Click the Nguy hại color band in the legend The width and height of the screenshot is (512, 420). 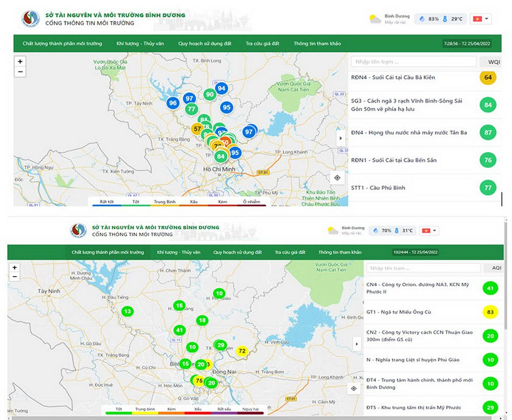click(251, 410)
